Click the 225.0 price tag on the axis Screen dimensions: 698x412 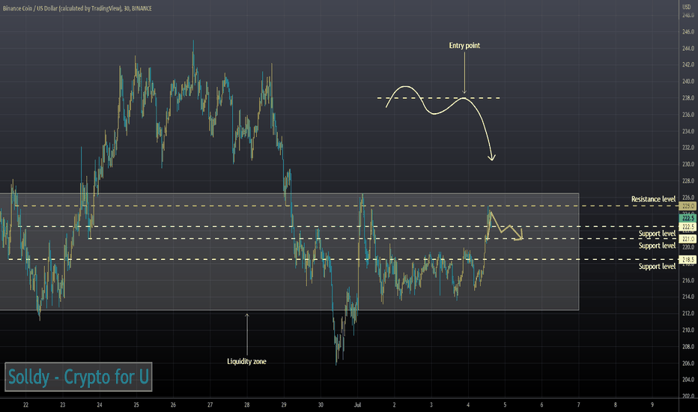(x=688, y=206)
